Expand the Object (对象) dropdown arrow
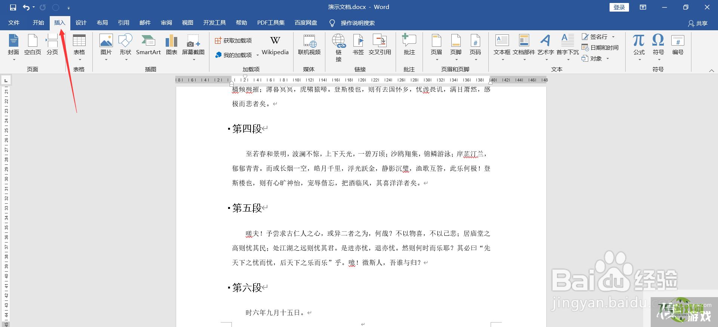 pyautogui.click(x=608, y=58)
